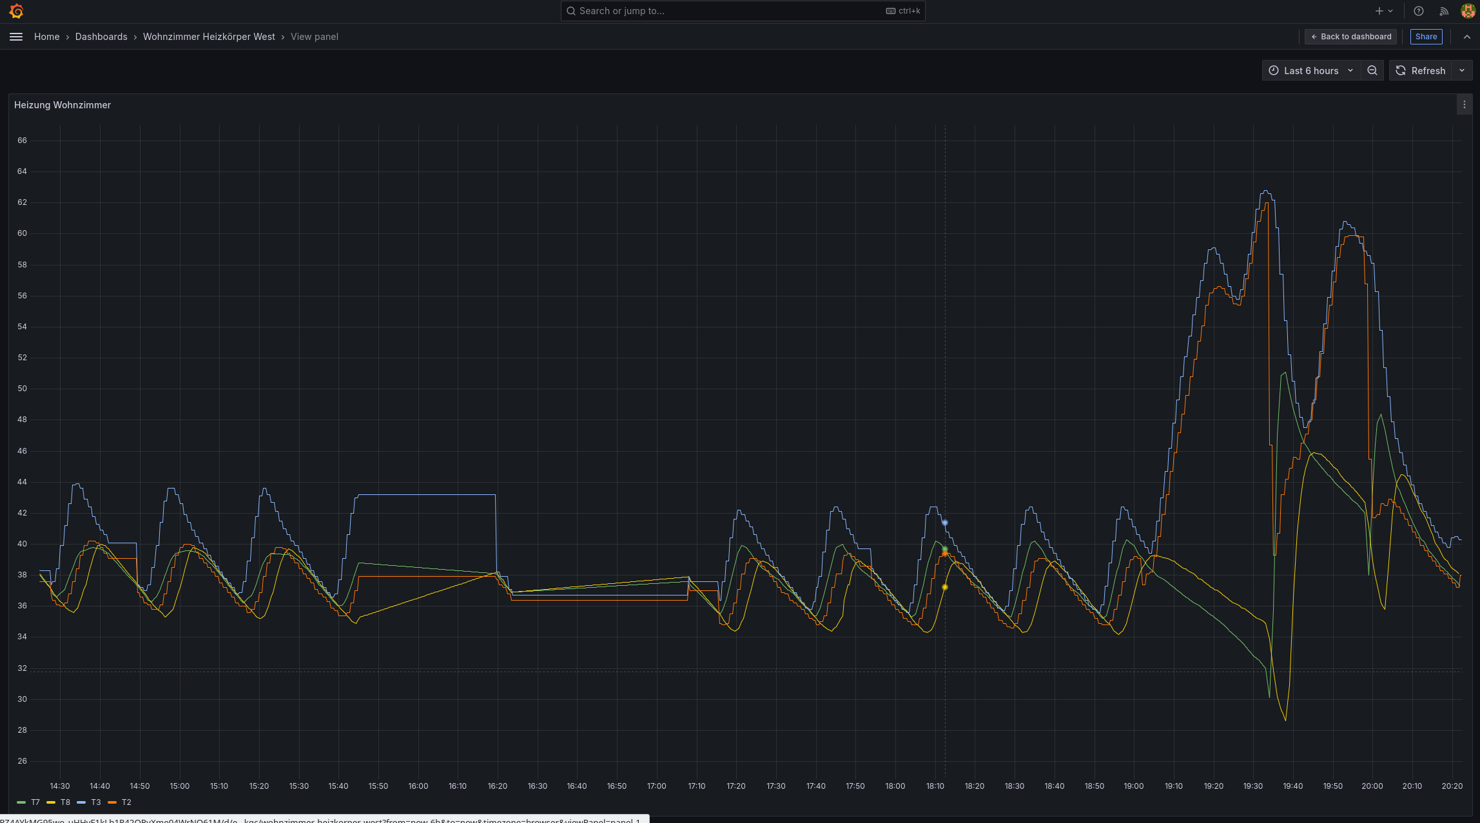Viewport: 1480px width, 823px height.
Task: Open the help question mark icon
Action: [x=1419, y=11]
